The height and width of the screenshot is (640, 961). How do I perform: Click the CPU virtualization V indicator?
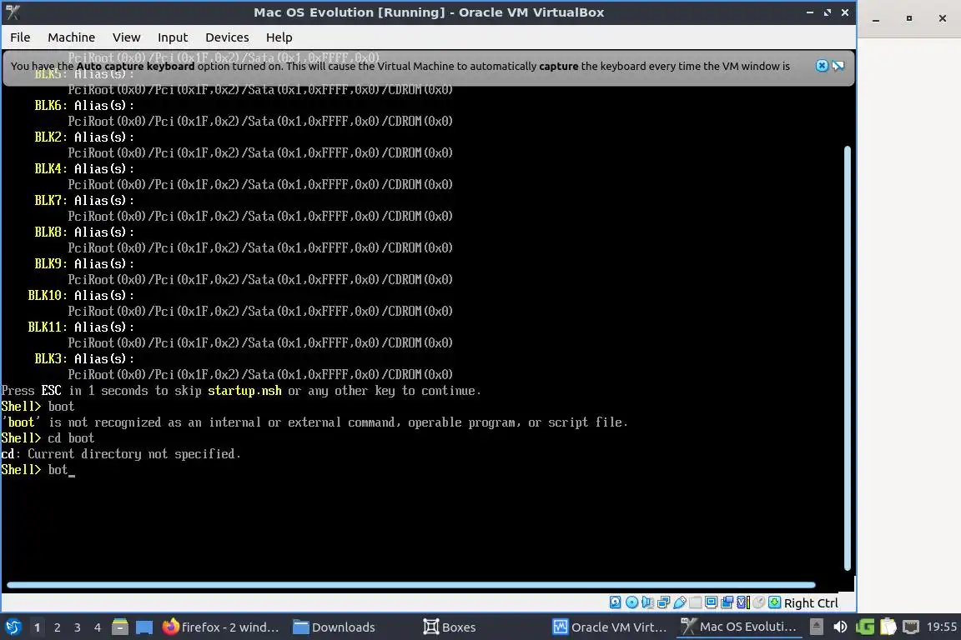[742, 602]
